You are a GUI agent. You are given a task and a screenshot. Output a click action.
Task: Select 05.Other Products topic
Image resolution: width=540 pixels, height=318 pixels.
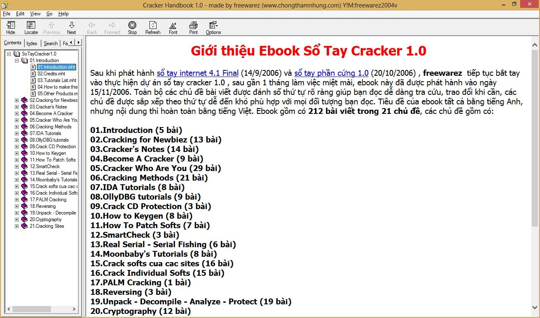click(x=58, y=94)
